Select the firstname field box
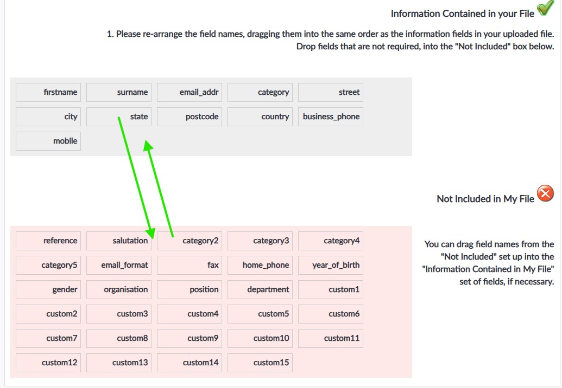This screenshot has height=388, width=562. [48, 92]
